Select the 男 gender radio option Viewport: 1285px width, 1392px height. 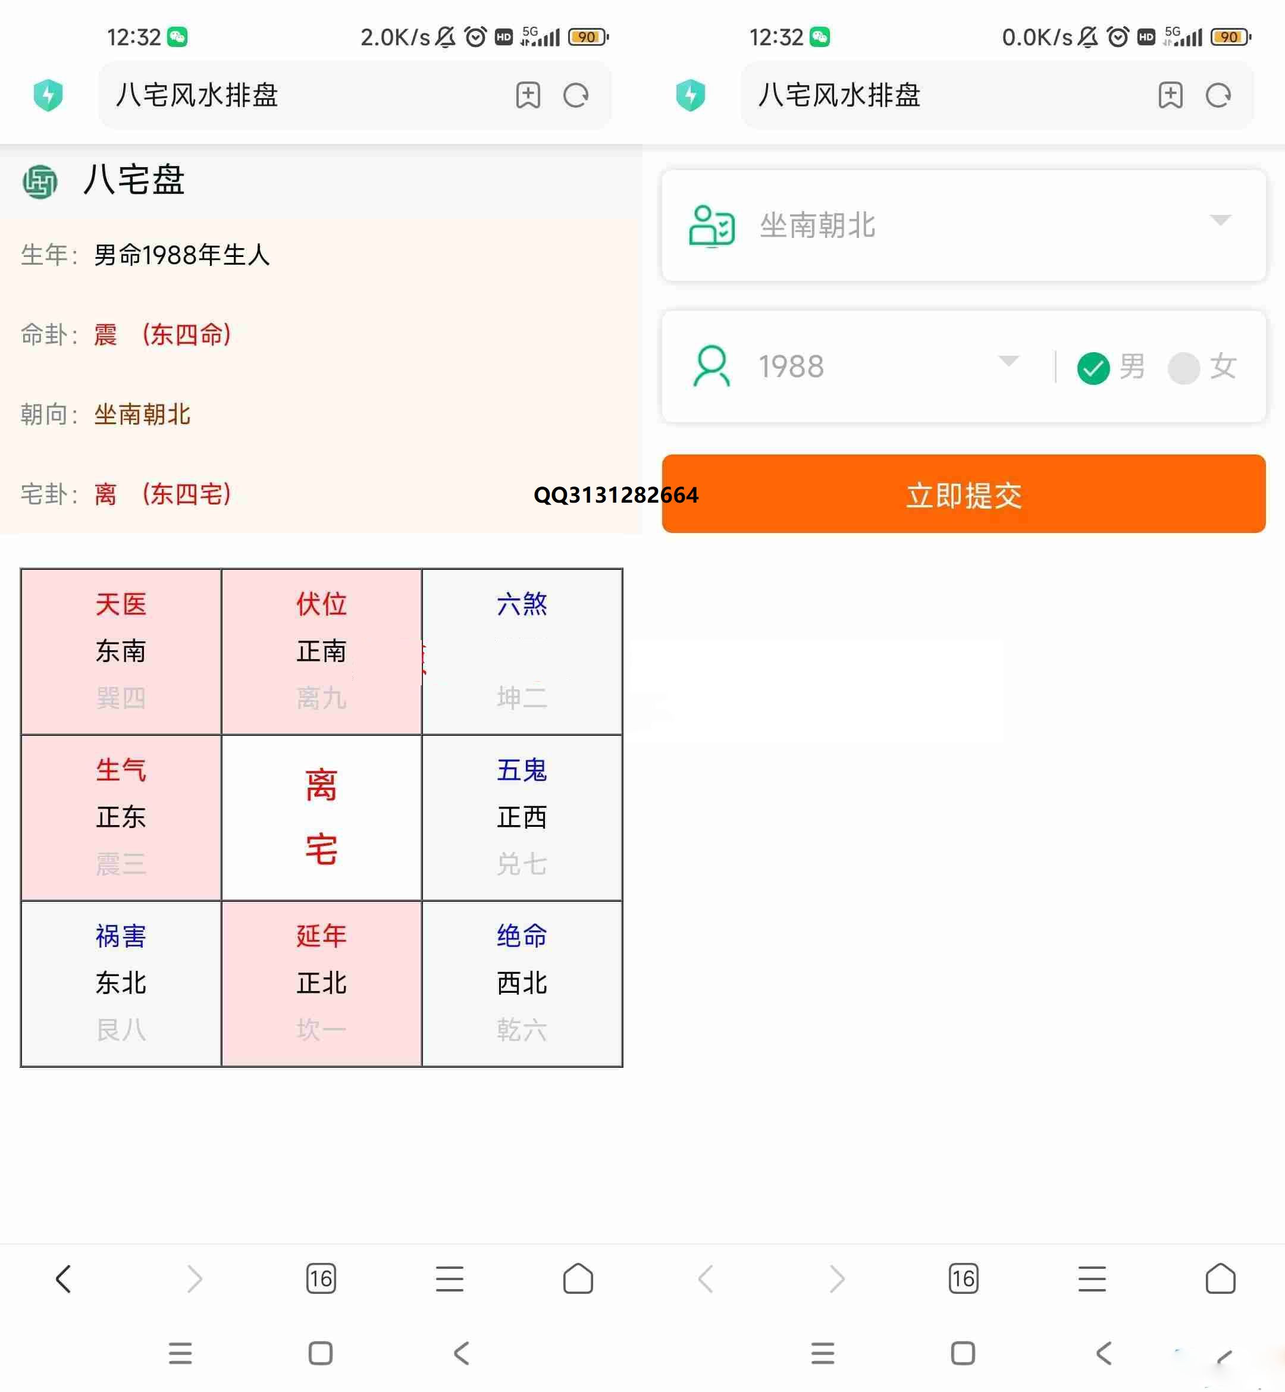pyautogui.click(x=1111, y=367)
